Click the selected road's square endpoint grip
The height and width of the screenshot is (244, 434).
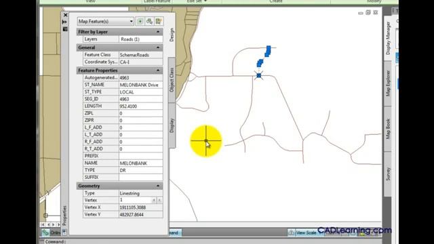pyautogui.click(x=259, y=75)
